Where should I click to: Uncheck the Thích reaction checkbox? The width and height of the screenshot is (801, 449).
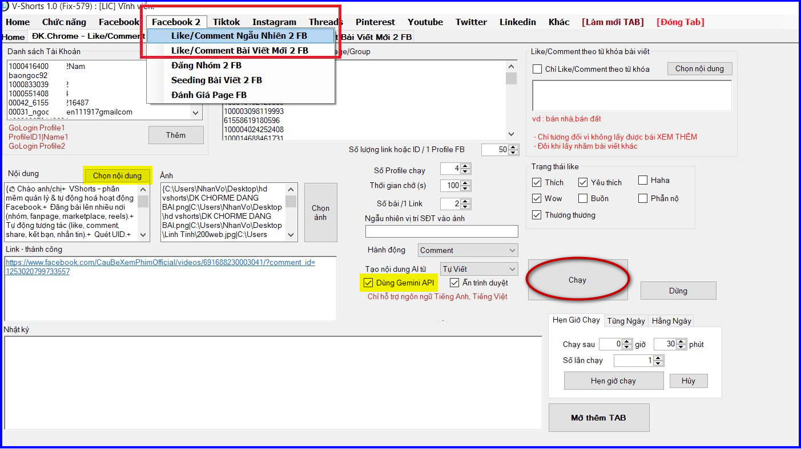[x=537, y=182]
